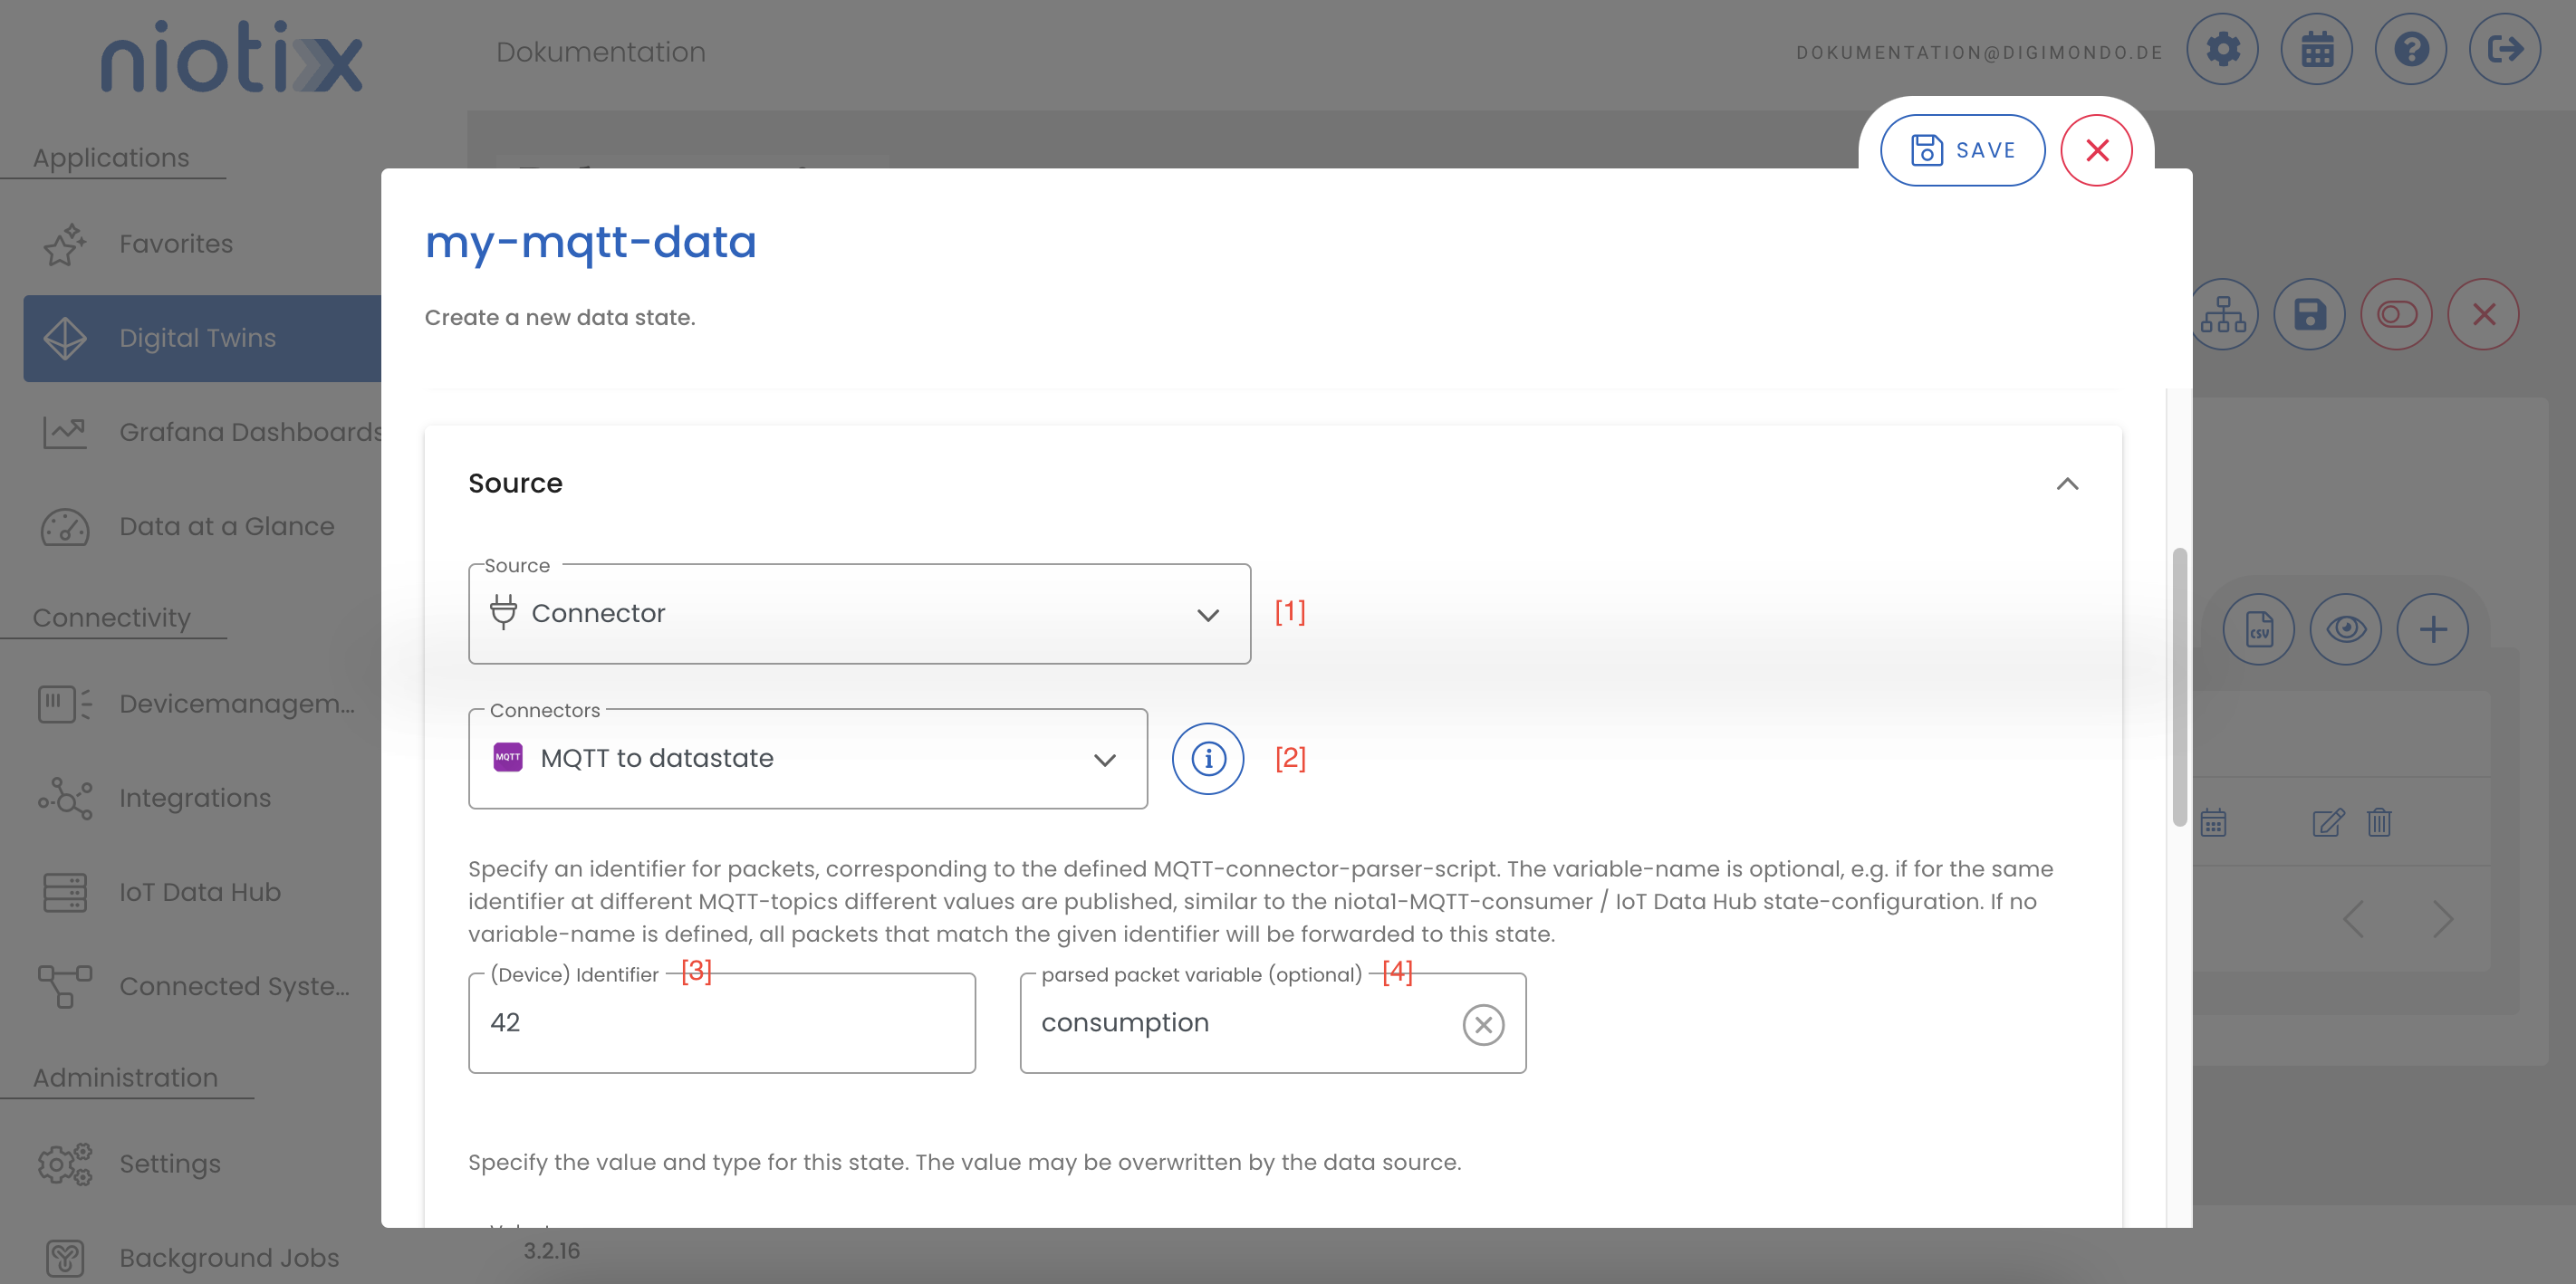The height and width of the screenshot is (1284, 2576).
Task: Click the info button next to the connector
Action: click(1207, 759)
